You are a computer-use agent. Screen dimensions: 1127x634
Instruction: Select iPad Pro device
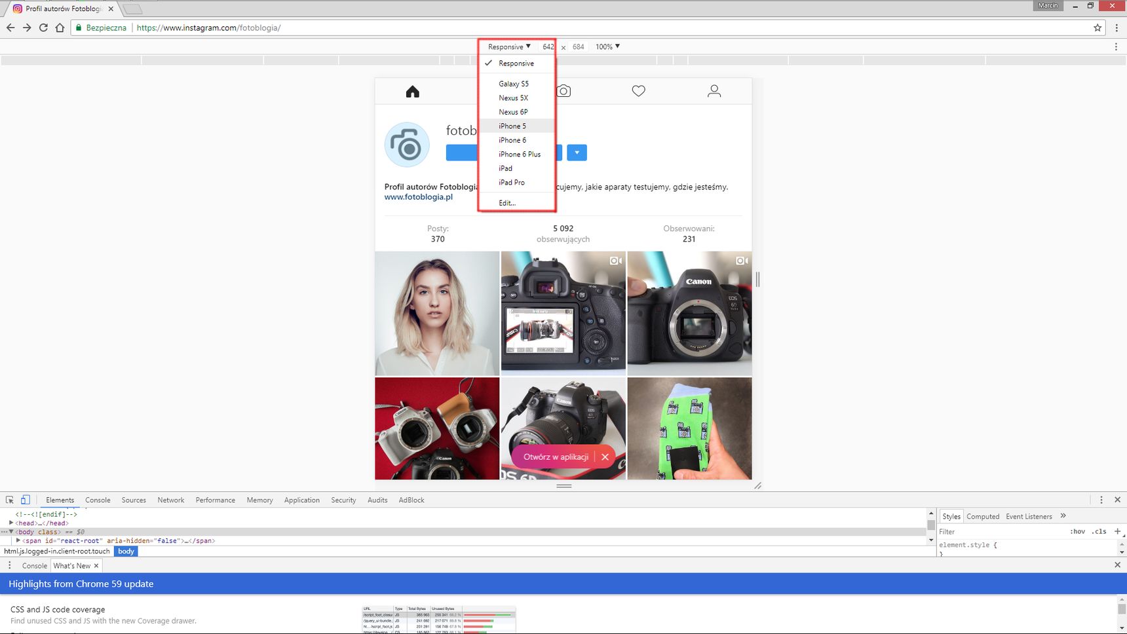[517, 182]
